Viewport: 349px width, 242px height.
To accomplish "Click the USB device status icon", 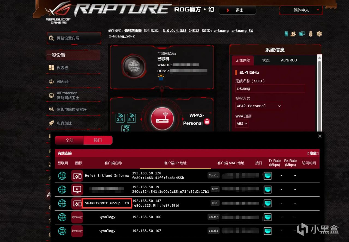I will [x=311, y=34].
